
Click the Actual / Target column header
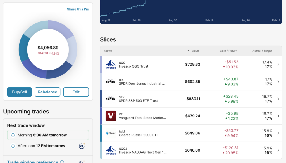pyautogui.click(x=262, y=51)
